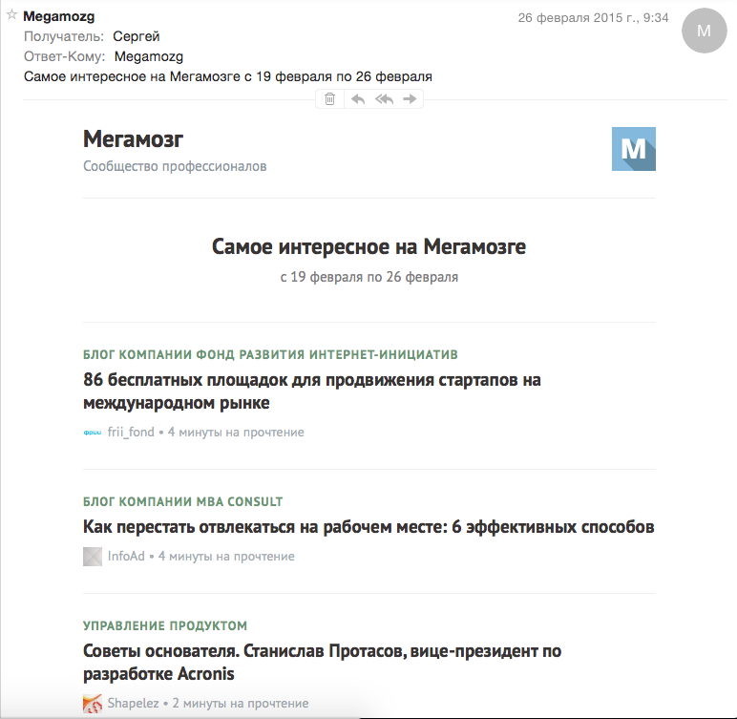Open the Мегамозг header title
The width and height of the screenshot is (737, 719).
tap(133, 139)
